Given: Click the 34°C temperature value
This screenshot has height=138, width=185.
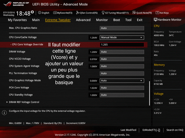Looking at the screenshot, I should 171,36.
